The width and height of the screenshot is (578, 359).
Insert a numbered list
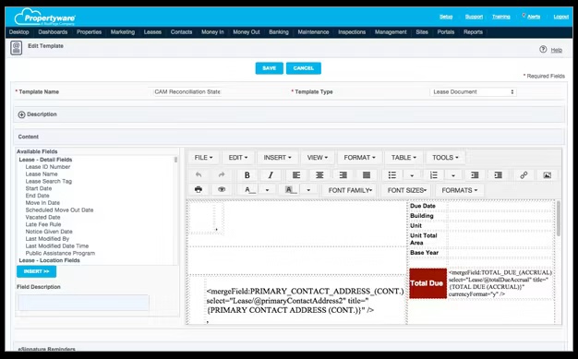pos(434,175)
